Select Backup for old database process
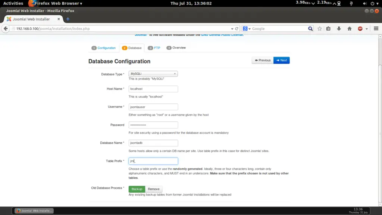Image resolution: width=382 pixels, height=215 pixels. pos(137,189)
